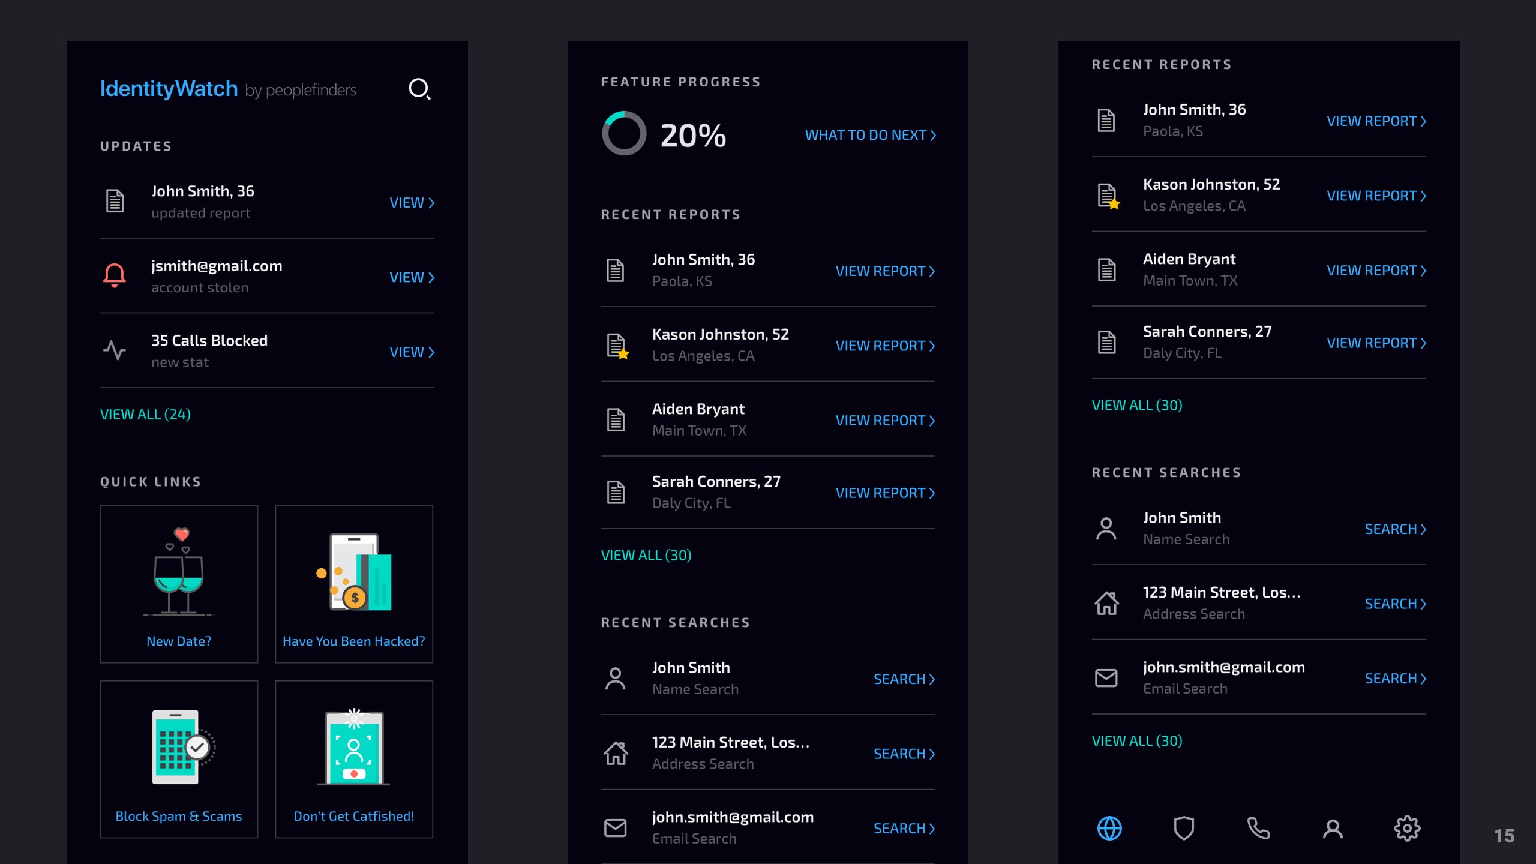Click the house icon for address search in the middle panel
Screen dimensions: 1536x864
(616, 753)
